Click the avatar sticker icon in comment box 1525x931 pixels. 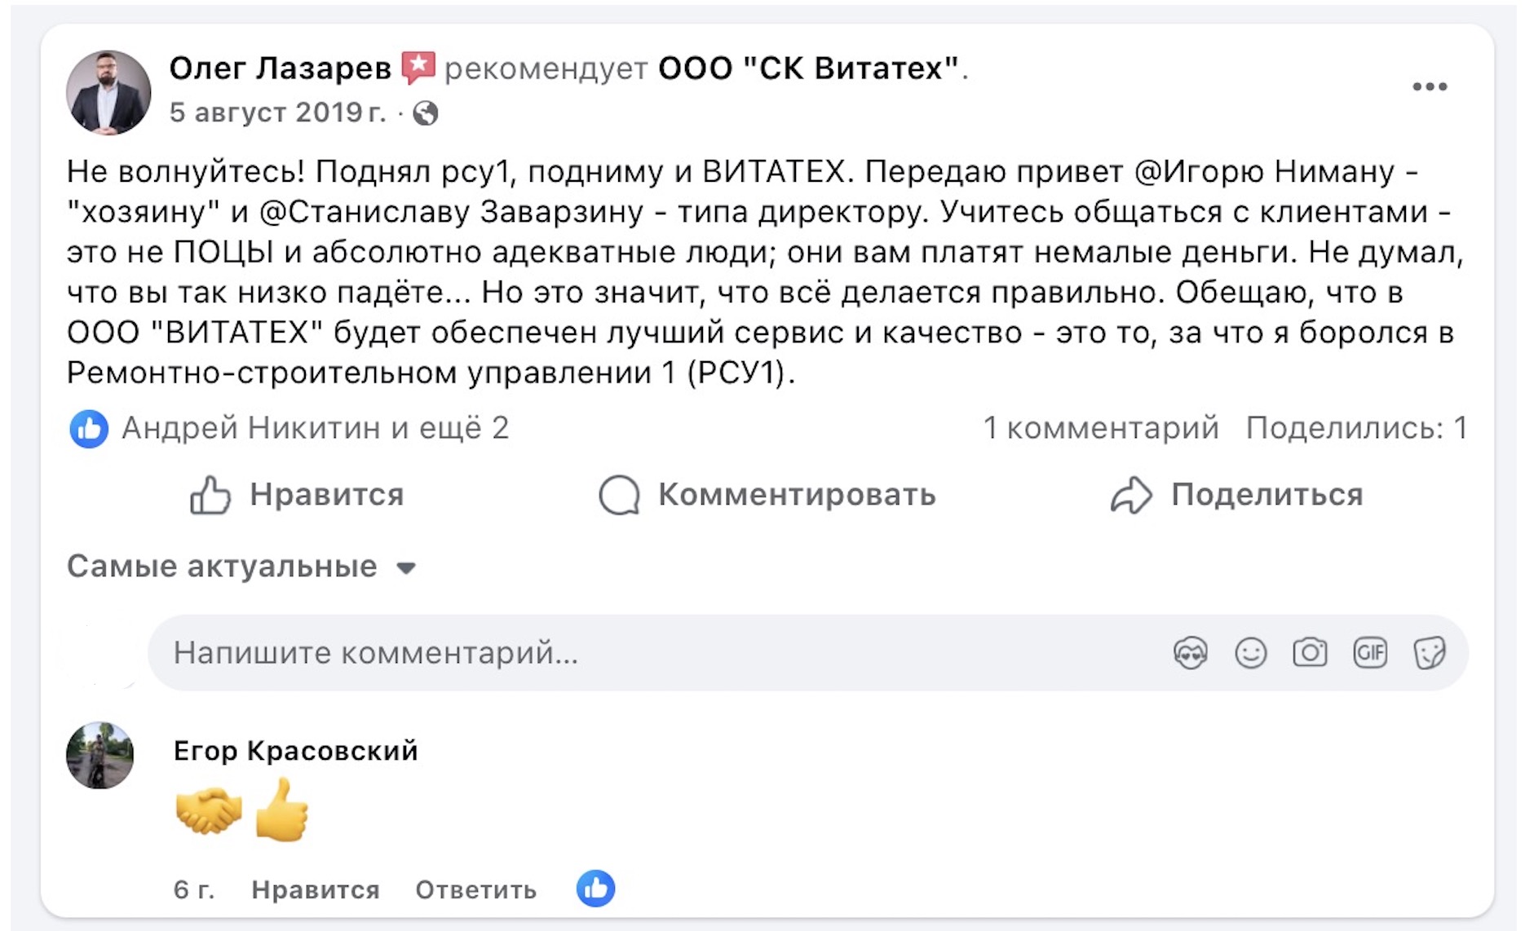tap(1190, 653)
